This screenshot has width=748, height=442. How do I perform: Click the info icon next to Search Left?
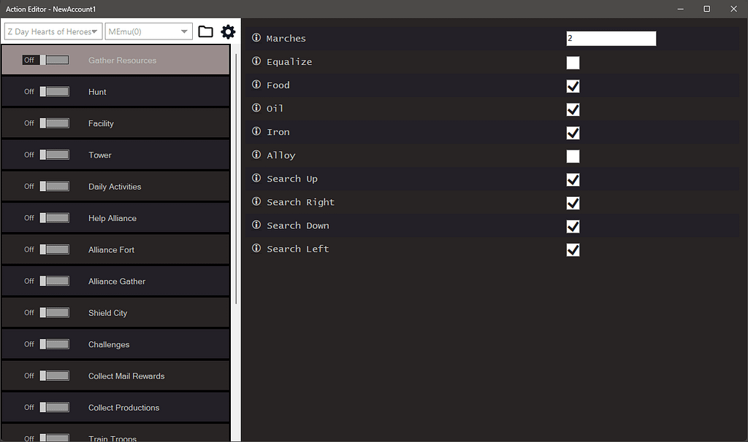pyautogui.click(x=255, y=248)
